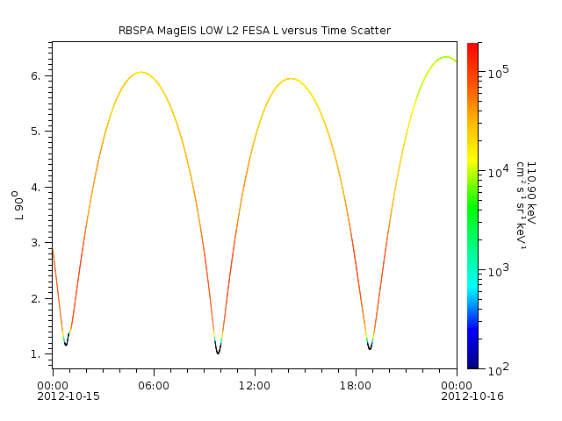Select the y-axis tick label '3.'
The width and height of the screenshot is (562, 421).
click(x=35, y=243)
